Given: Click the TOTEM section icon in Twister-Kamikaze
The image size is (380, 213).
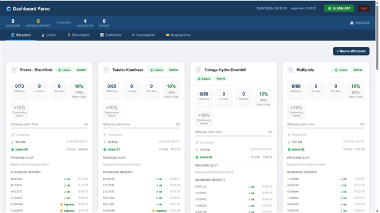Looking at the screenshot, I should point(104,142).
